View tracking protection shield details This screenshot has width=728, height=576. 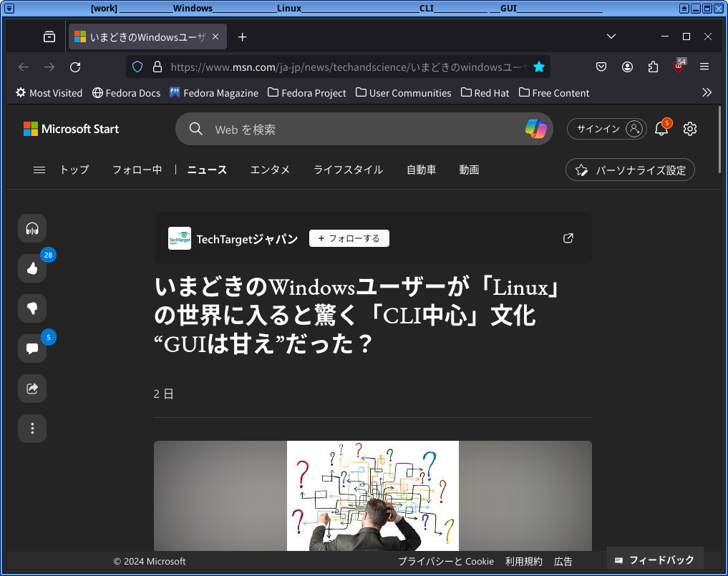pos(137,67)
